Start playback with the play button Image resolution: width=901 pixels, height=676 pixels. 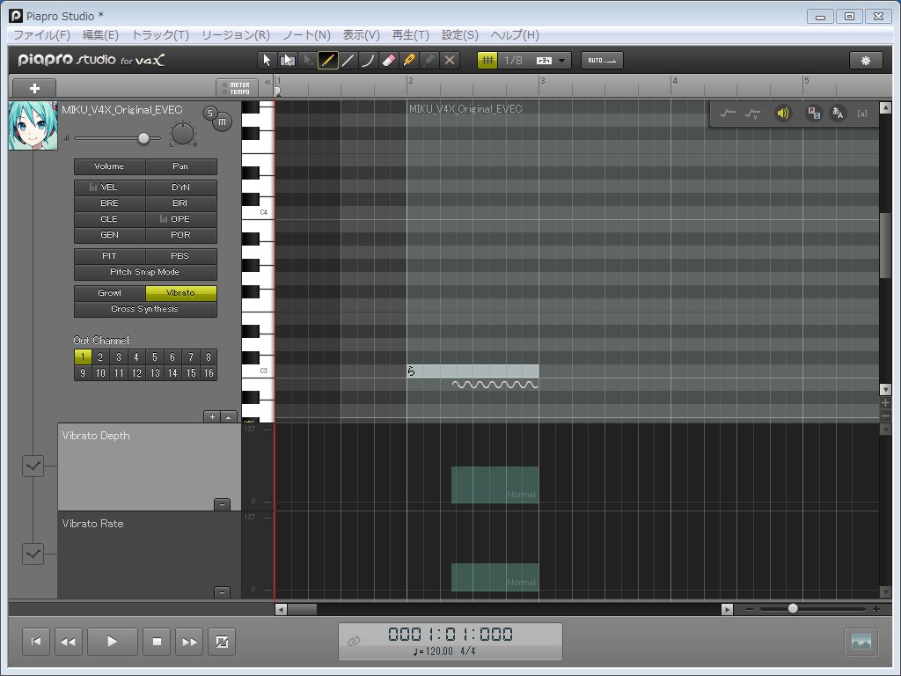tap(112, 642)
